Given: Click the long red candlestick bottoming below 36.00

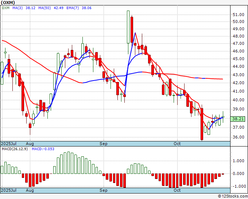Looking at the screenshot, I should coord(202,124).
